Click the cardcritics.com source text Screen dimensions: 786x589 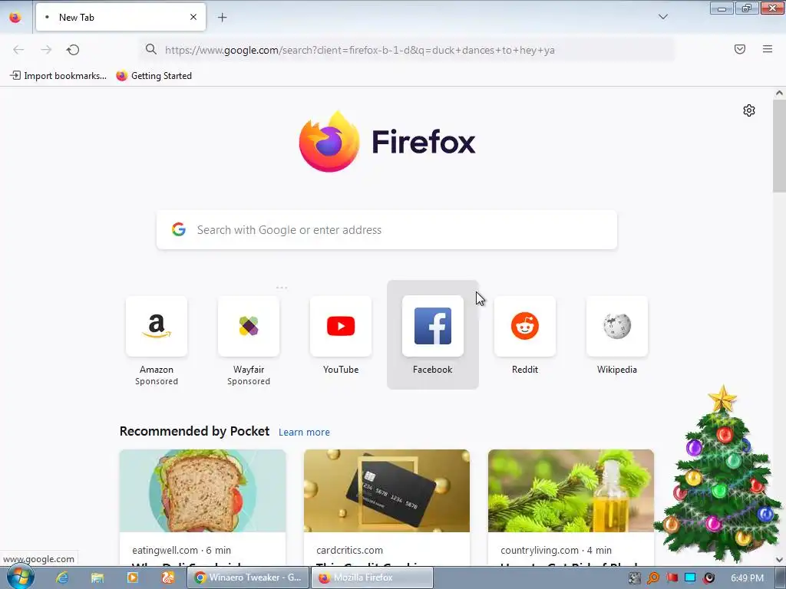point(350,551)
